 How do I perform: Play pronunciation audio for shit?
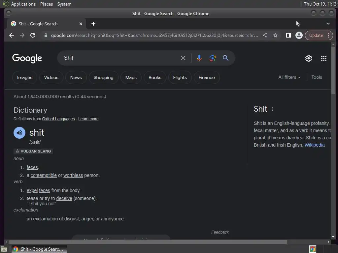pos(19,133)
